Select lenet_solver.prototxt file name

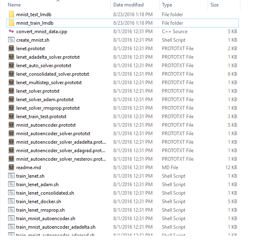pos(38,91)
